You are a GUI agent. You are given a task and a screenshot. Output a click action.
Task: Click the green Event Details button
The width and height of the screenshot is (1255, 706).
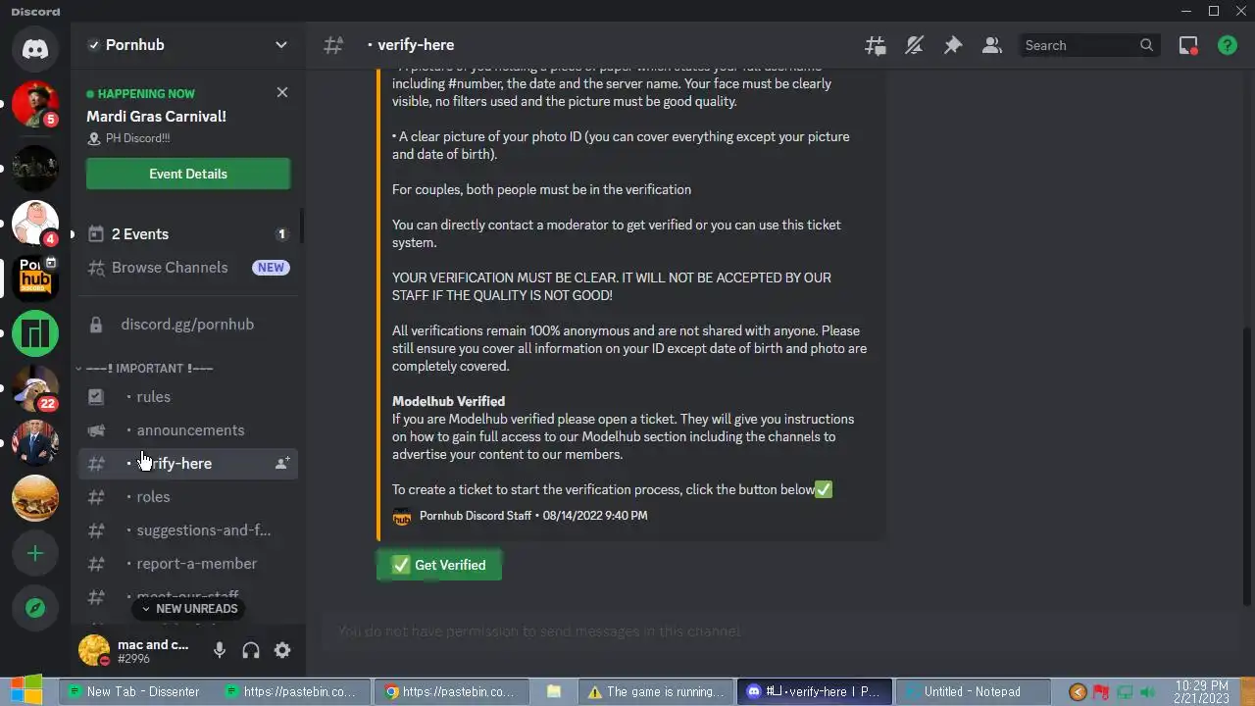188,174
